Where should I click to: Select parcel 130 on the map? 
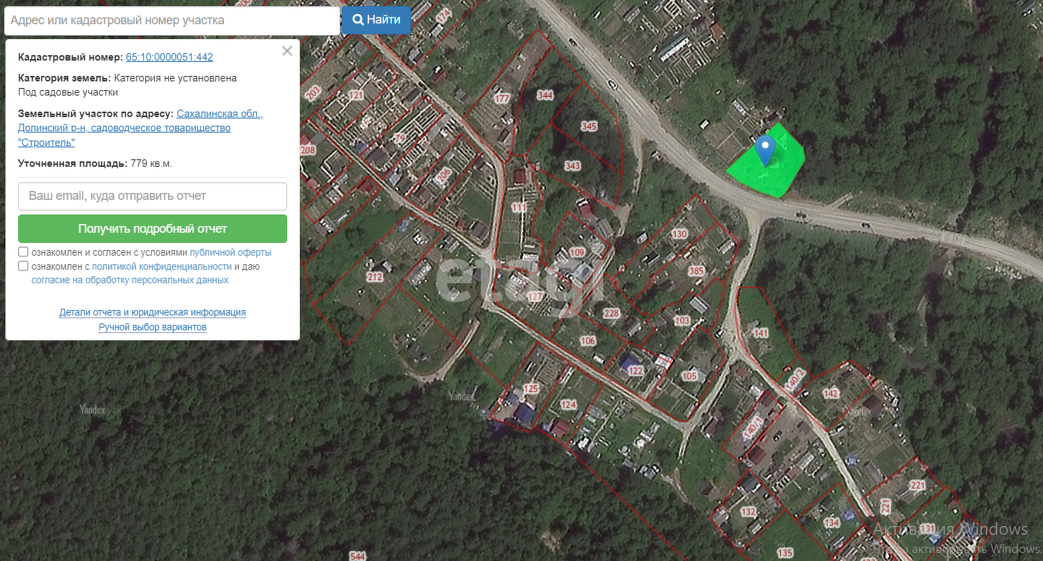(679, 234)
